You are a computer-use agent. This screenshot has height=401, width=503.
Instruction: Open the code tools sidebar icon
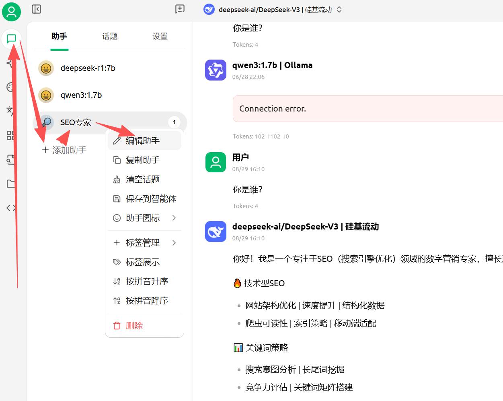(x=11, y=208)
